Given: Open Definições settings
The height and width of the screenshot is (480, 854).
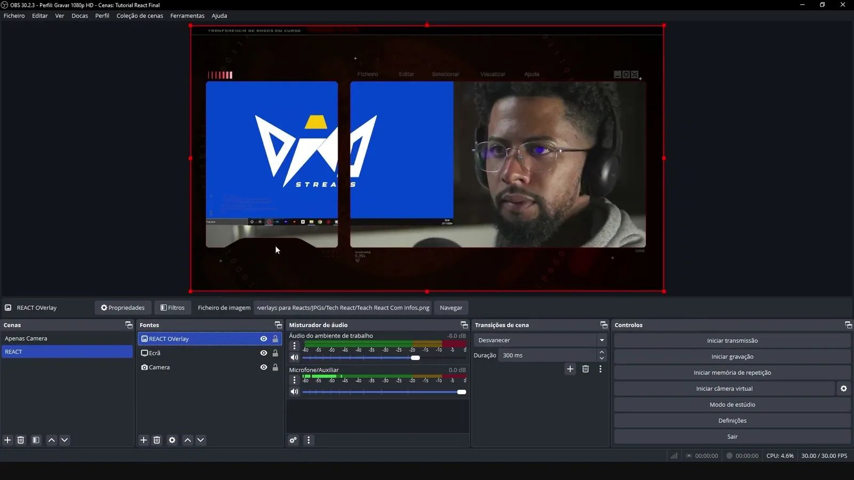Looking at the screenshot, I should point(732,420).
